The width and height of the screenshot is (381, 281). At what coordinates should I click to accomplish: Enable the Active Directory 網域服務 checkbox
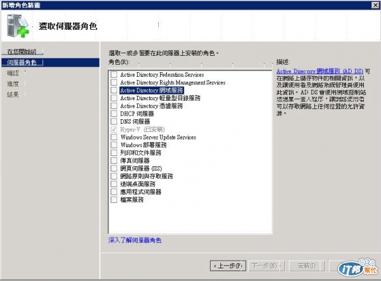pos(114,90)
